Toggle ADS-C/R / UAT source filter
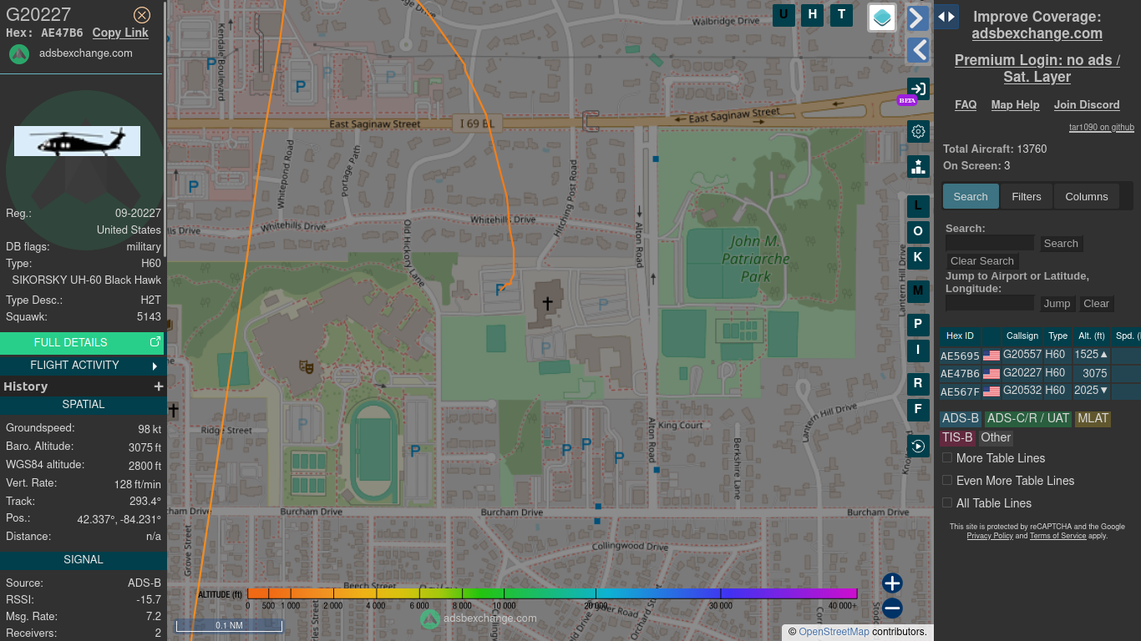This screenshot has width=1141, height=641. [x=1028, y=418]
